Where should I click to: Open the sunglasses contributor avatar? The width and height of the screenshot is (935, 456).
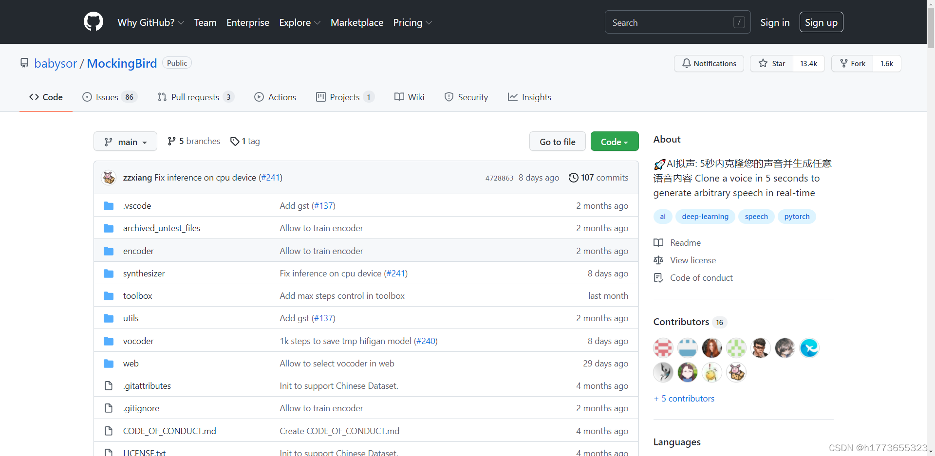(761, 348)
